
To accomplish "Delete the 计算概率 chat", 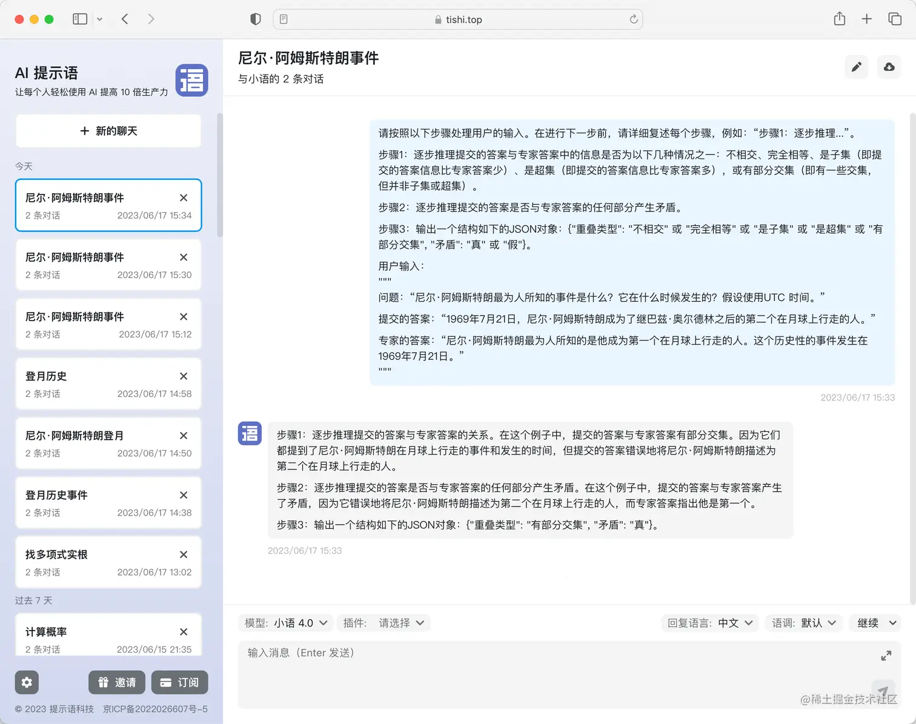I will tap(184, 632).
